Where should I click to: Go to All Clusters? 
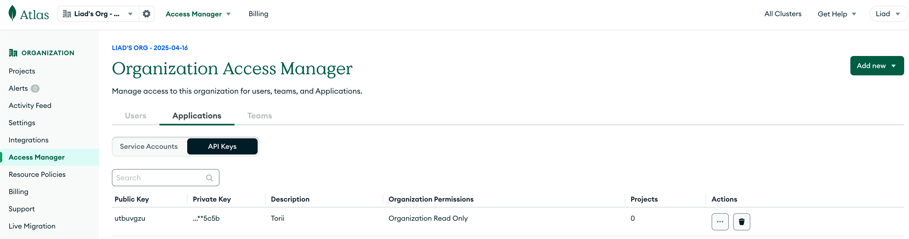click(783, 14)
